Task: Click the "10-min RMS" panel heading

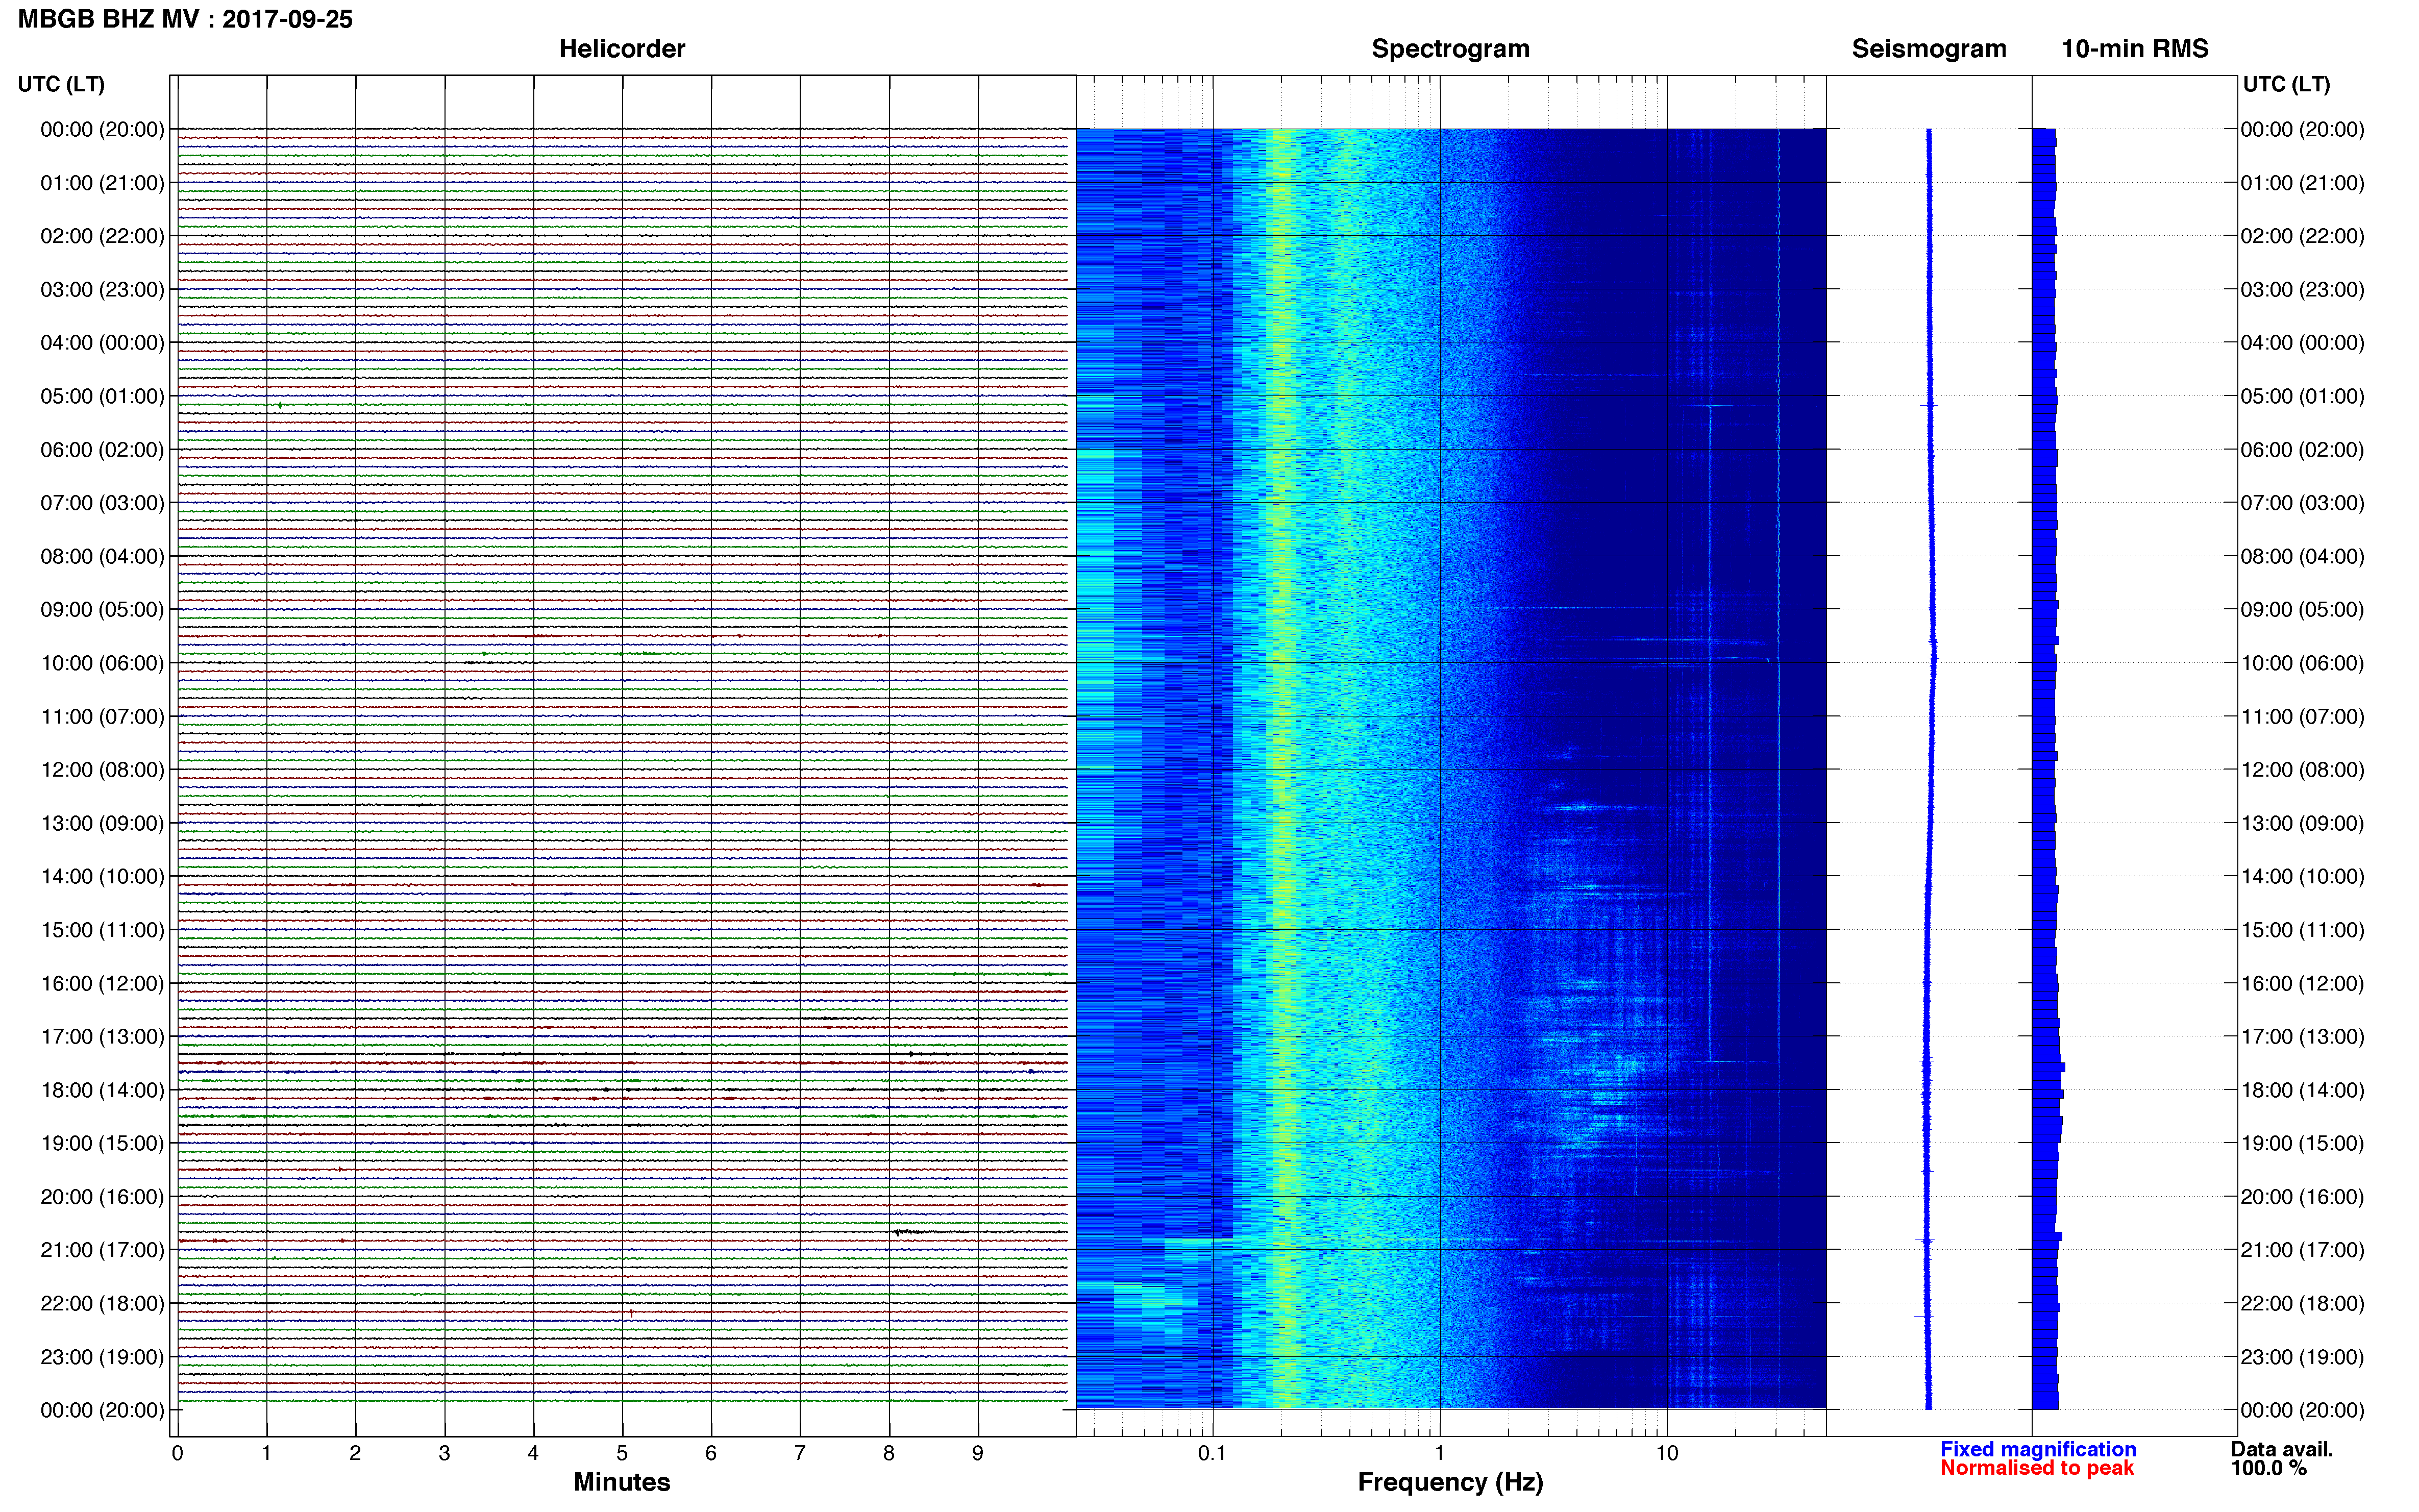Action: click(2134, 49)
